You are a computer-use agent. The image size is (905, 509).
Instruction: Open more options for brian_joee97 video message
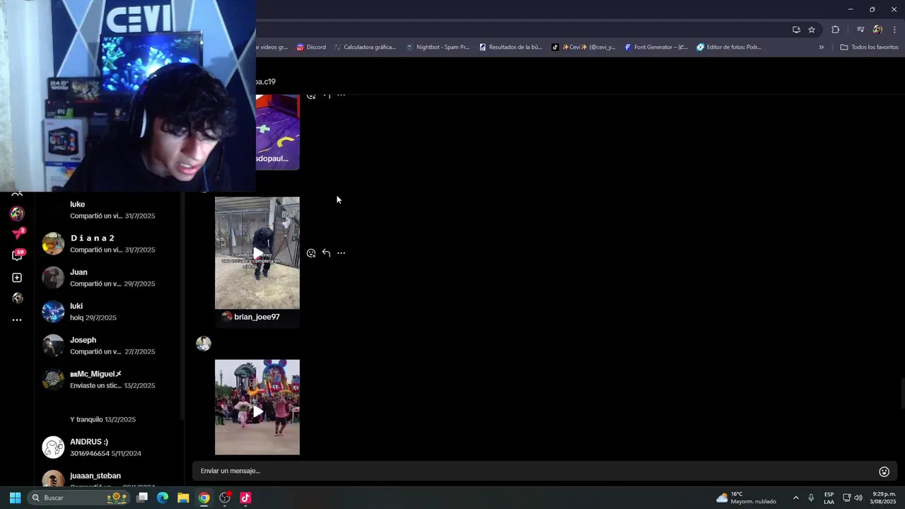pos(341,253)
